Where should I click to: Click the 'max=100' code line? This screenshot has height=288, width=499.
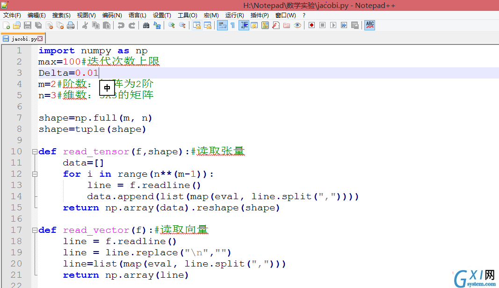[99, 61]
